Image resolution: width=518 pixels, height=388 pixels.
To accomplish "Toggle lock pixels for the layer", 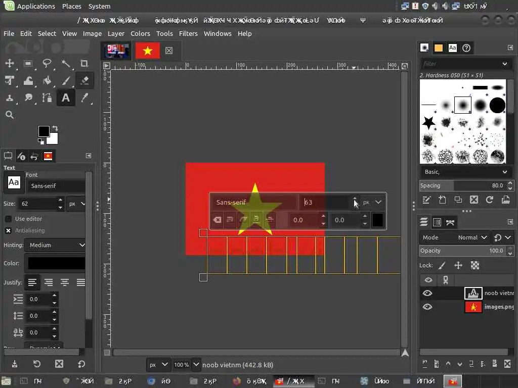I will 442,265.
